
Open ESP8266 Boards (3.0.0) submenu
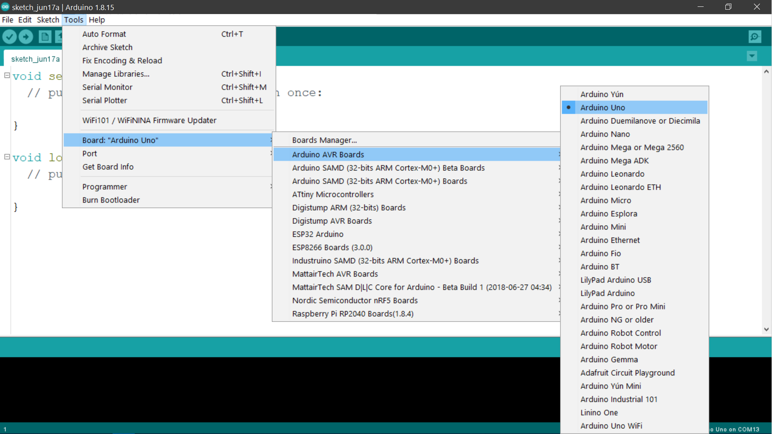click(x=417, y=247)
